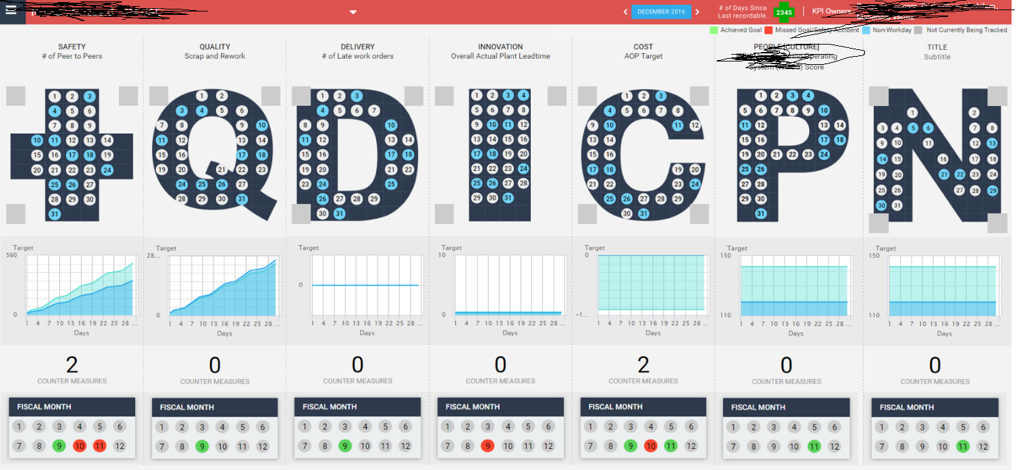This screenshot has height=470, width=1021.
Task: Toggle fiscal month 10 under Safety
Action: 80,446
